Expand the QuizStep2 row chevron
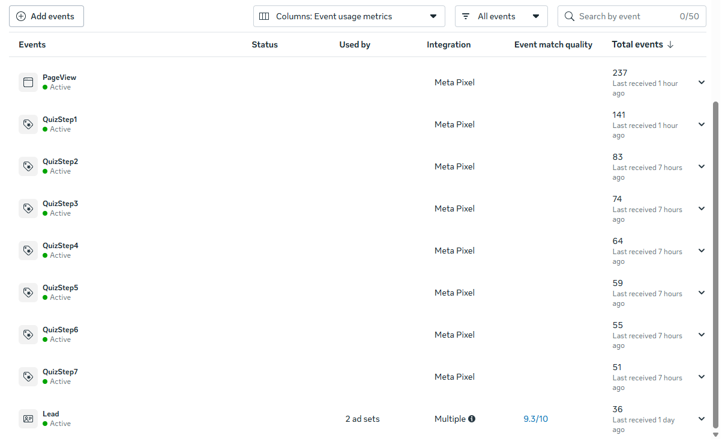 (702, 166)
